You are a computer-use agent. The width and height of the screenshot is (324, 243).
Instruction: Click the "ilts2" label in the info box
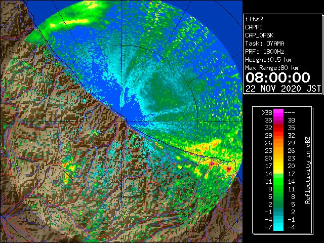coord(254,19)
